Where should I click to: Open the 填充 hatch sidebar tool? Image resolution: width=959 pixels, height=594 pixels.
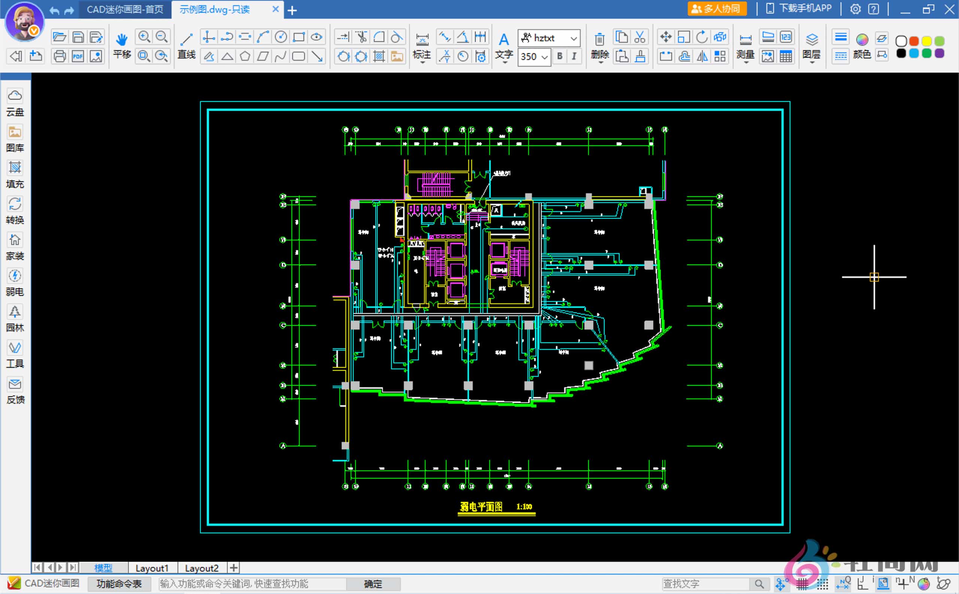click(x=15, y=168)
